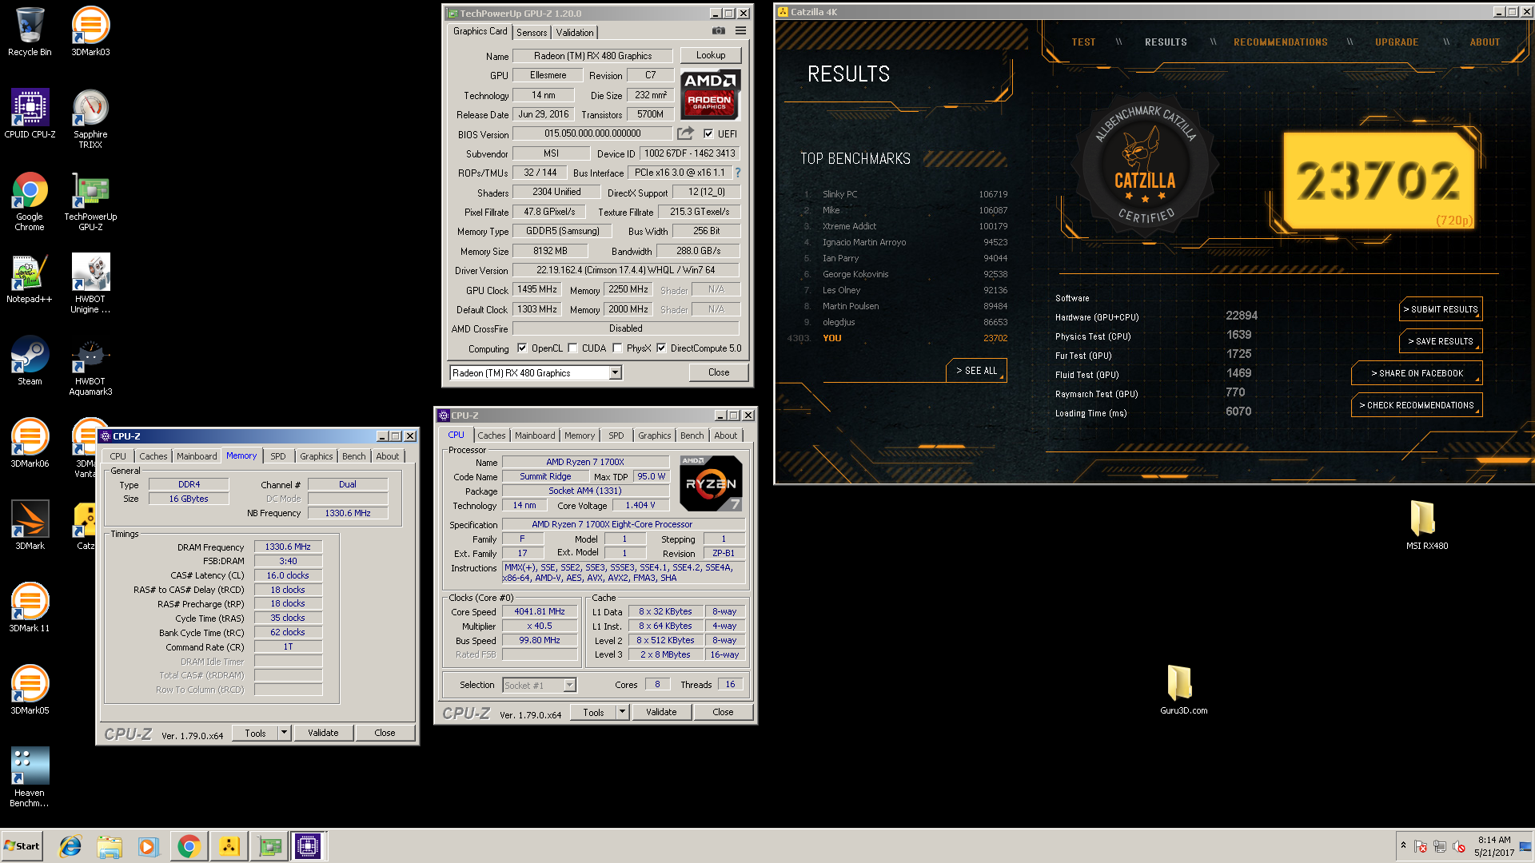Open the 3DMark06 desktop shortcut
Image resolution: width=1535 pixels, height=863 pixels.
30,443
